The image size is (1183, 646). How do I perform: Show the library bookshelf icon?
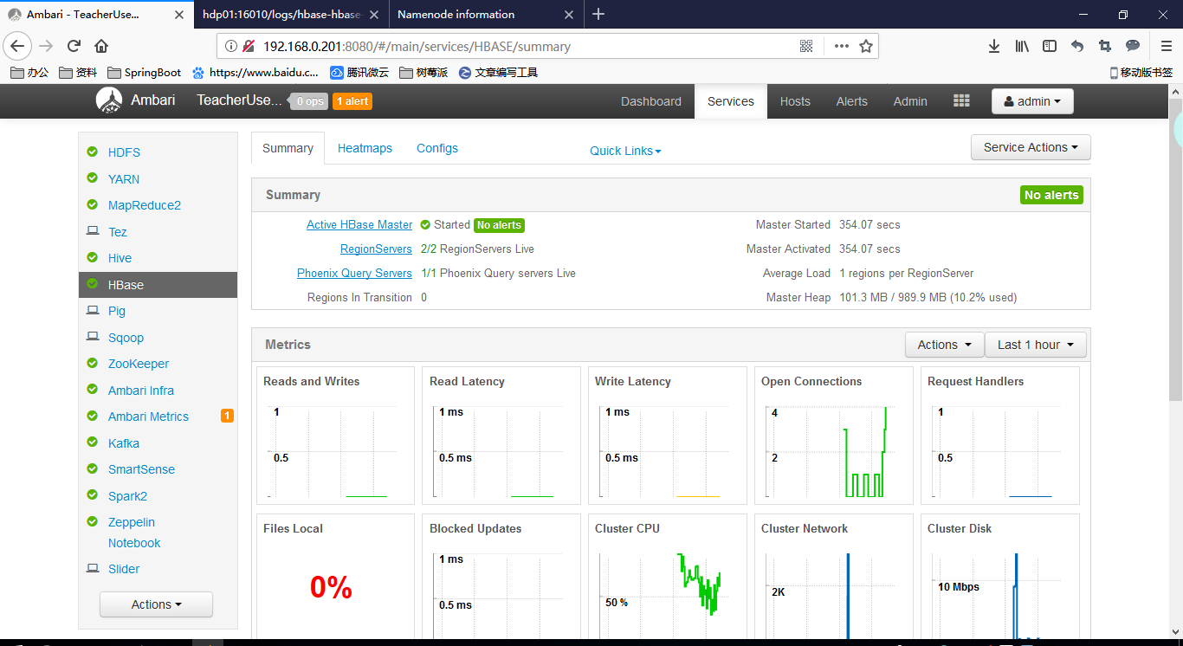click(1022, 46)
